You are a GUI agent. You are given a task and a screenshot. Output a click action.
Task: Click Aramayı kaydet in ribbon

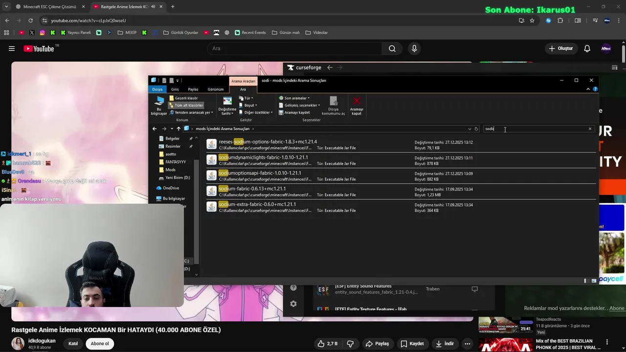pos(294,112)
